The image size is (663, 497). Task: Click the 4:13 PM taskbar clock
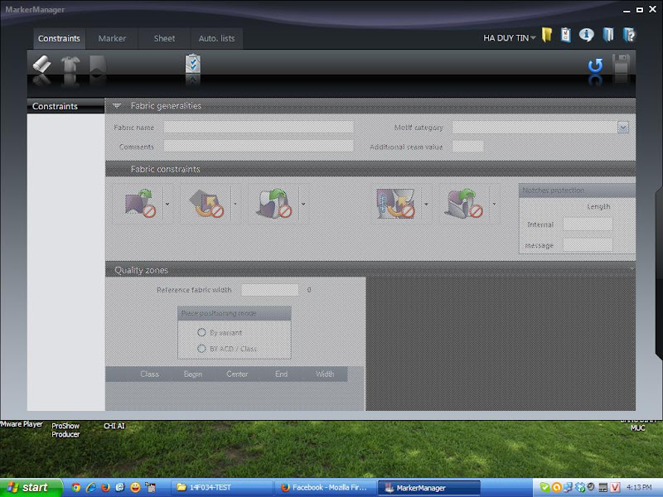pyautogui.click(x=639, y=488)
